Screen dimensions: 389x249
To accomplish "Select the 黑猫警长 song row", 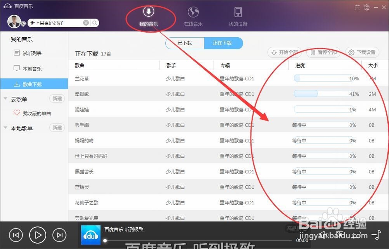I will 228,171.
